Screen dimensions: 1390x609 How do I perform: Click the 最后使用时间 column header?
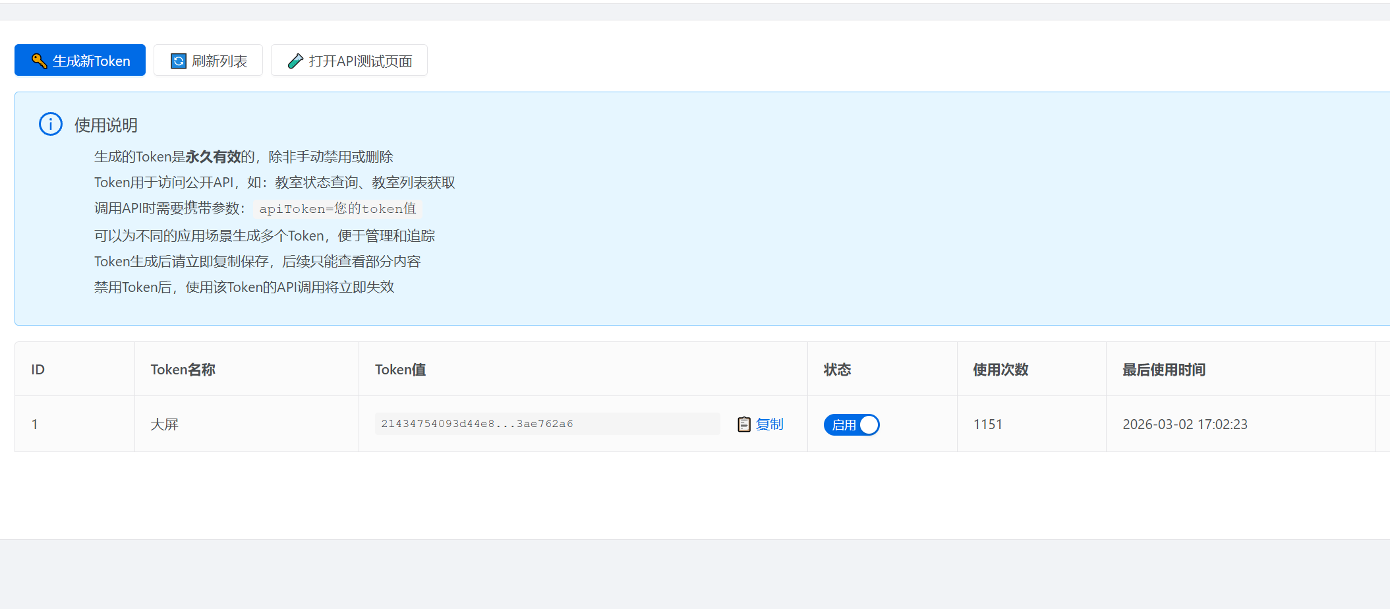click(1164, 370)
